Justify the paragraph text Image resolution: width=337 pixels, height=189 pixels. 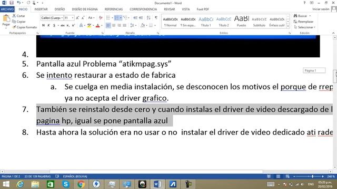pos(124,26)
